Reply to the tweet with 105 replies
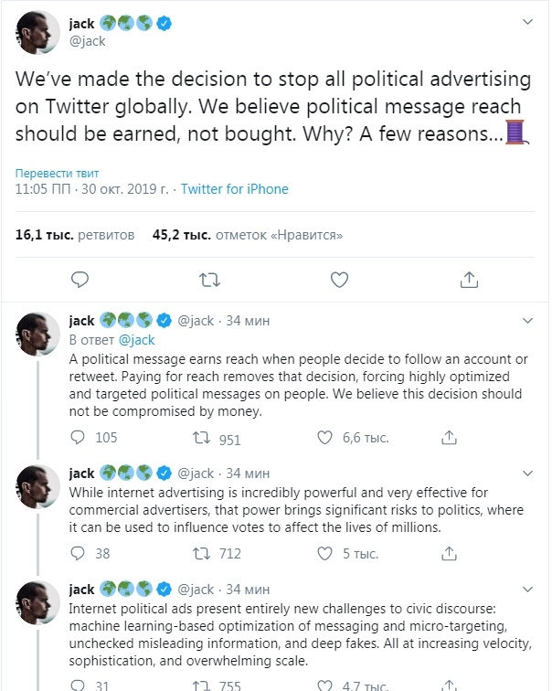Screen dimensions: 552x691 tap(80, 438)
